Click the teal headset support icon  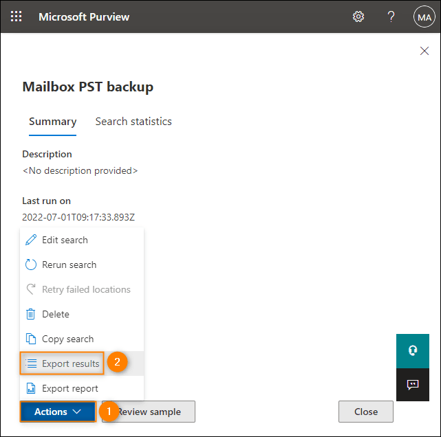[x=413, y=350]
